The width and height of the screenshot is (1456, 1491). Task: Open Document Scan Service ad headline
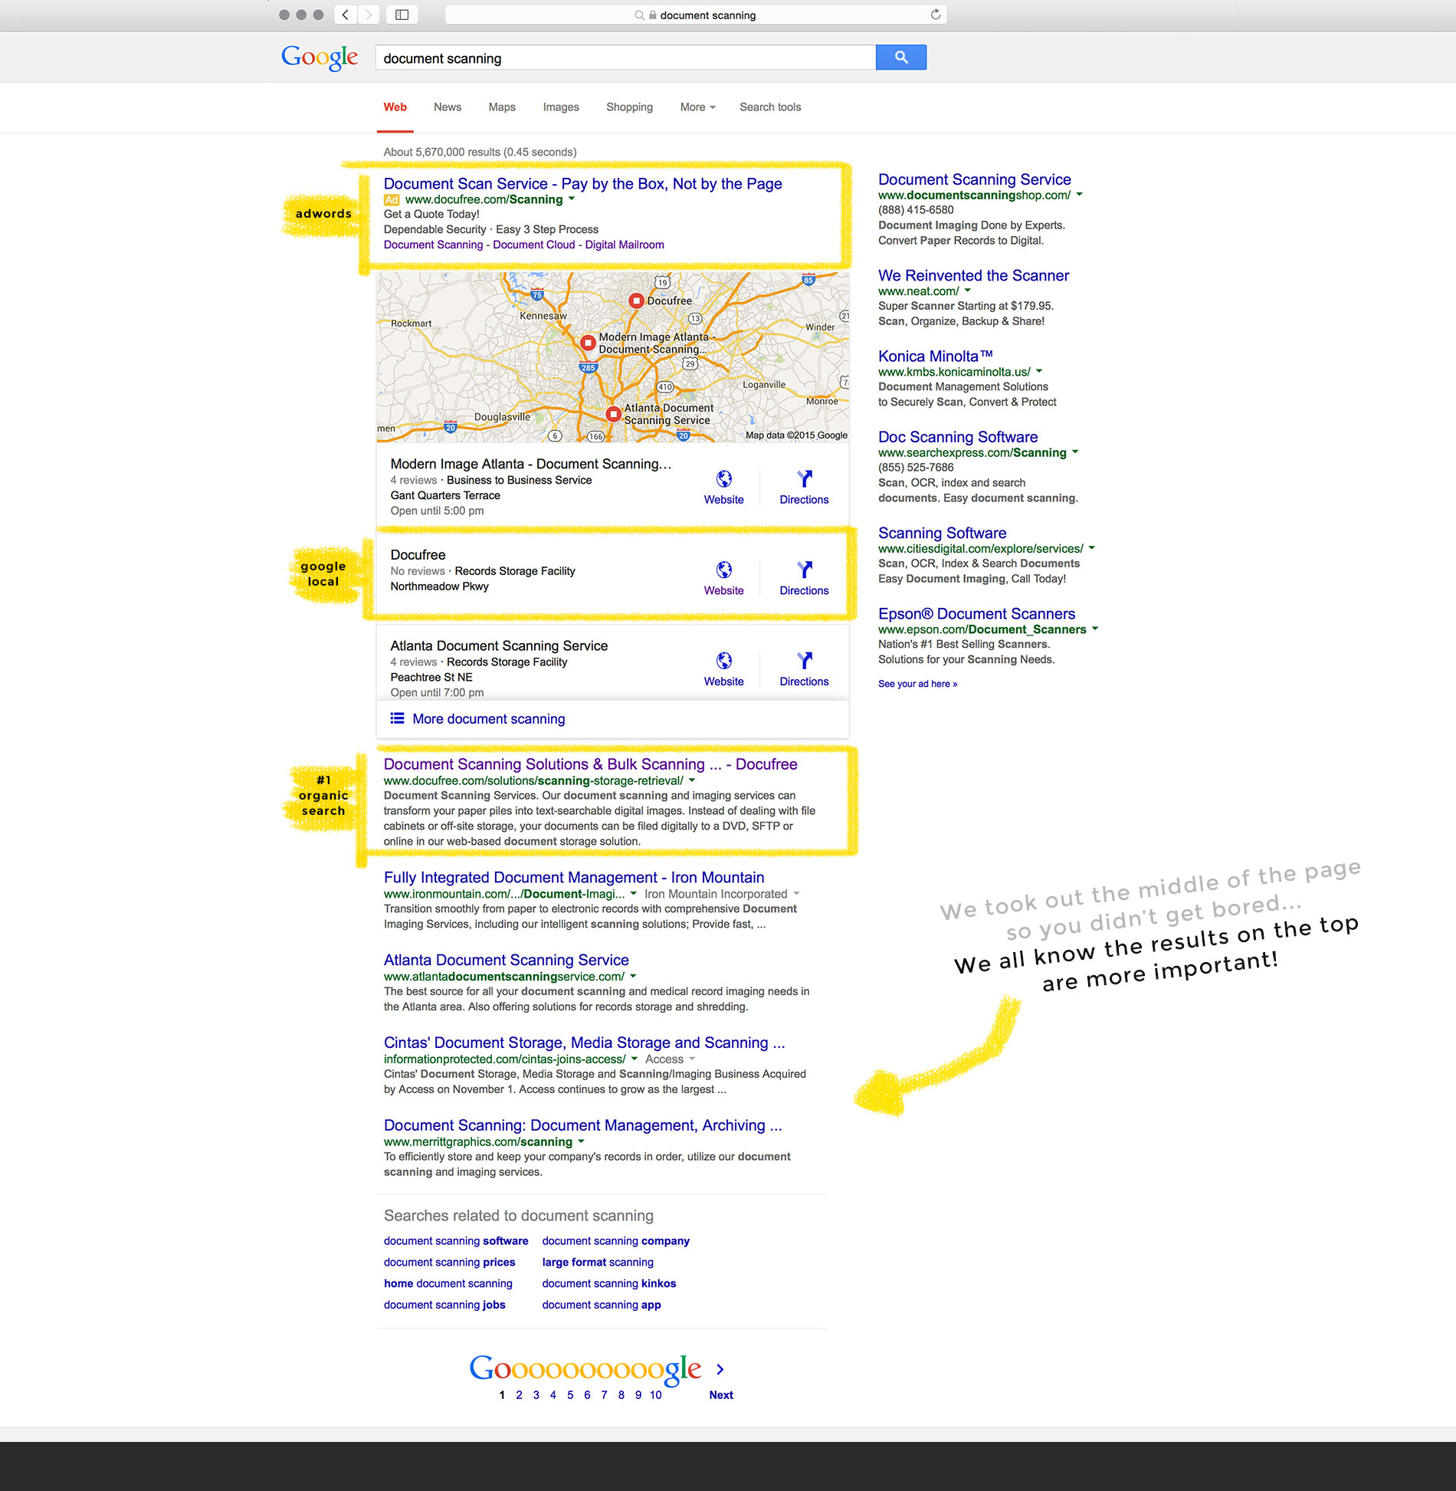coord(582,184)
